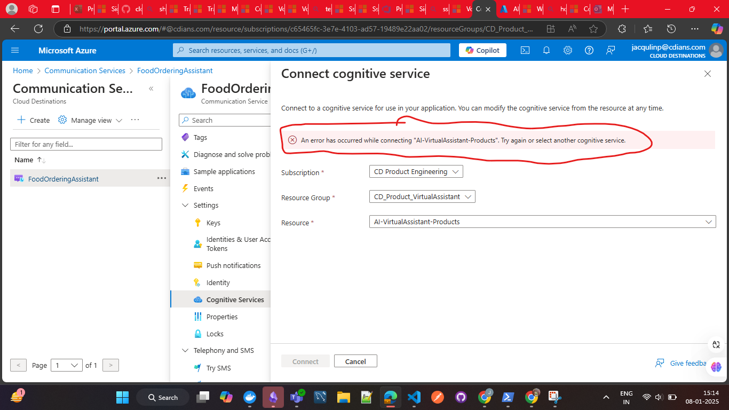This screenshot has width=729, height=410.
Task: Click the resource menu Search box
Action: tap(225, 120)
